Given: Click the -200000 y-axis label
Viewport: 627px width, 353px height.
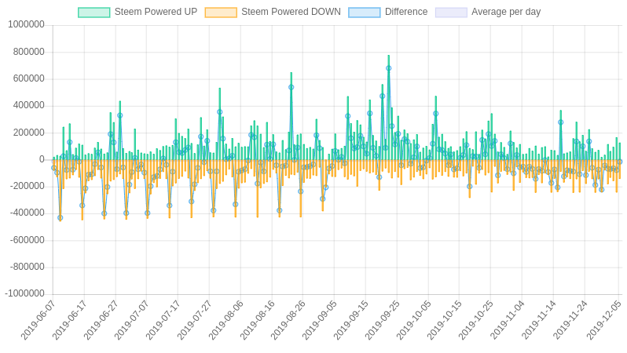Looking at the screenshot, I should (x=27, y=186).
